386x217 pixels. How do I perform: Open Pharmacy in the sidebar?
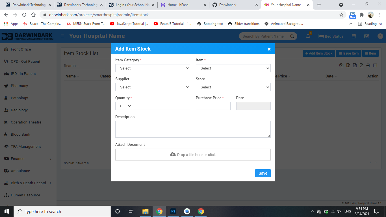click(x=19, y=86)
